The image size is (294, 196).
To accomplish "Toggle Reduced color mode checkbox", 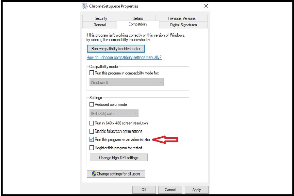I will click(92, 105).
